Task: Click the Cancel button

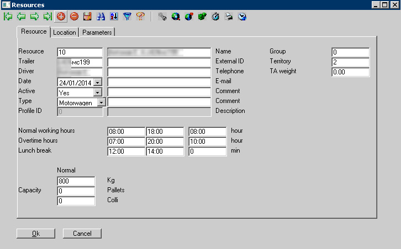Action: 82,234
